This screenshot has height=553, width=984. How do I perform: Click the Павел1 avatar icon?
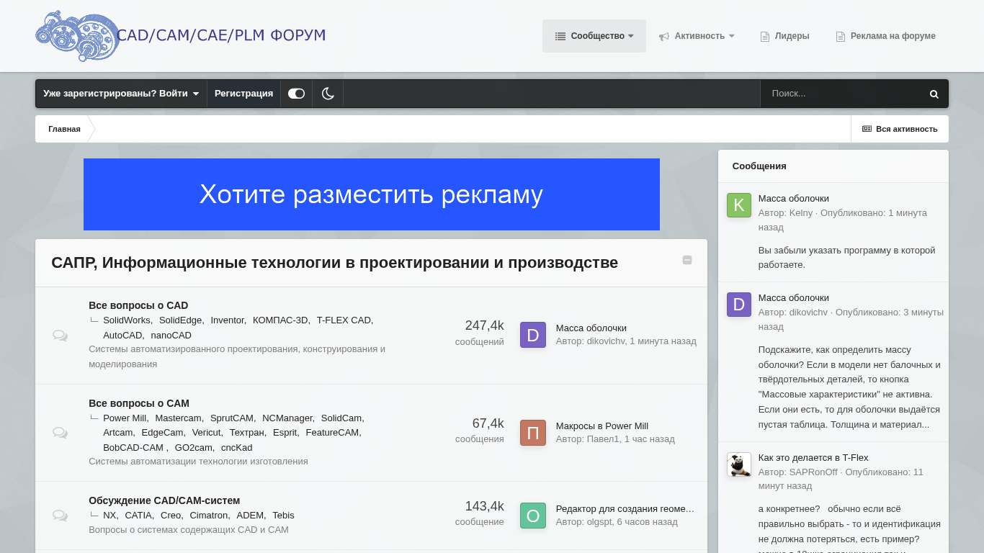[x=532, y=433]
